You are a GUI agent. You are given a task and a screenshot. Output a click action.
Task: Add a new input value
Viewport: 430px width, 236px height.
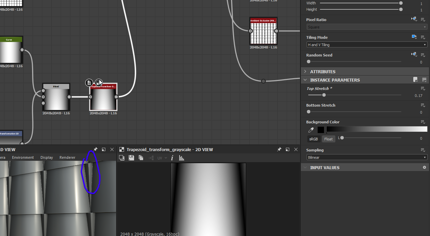(x=424, y=167)
